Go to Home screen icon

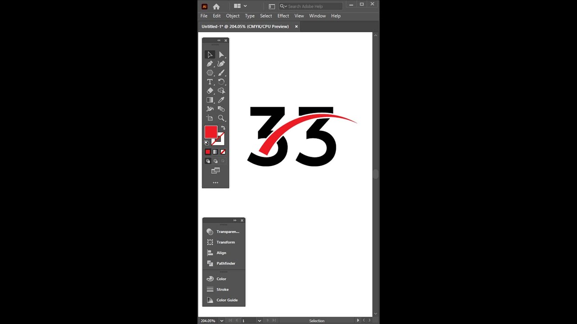(x=216, y=6)
